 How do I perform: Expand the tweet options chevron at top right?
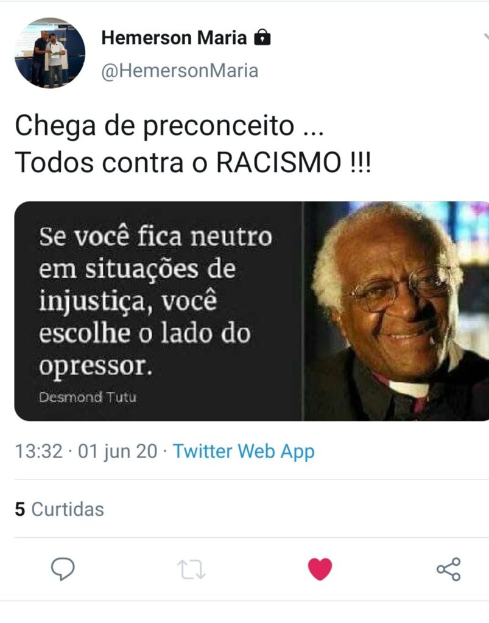pyautogui.click(x=486, y=37)
